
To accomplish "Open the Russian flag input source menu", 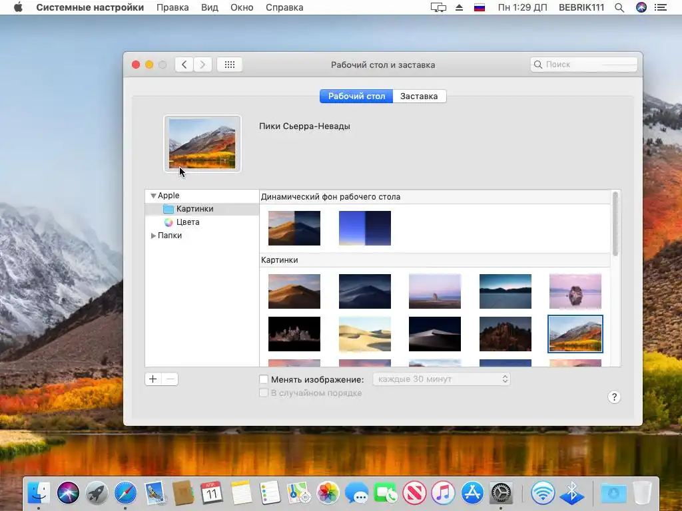I will coord(480,7).
